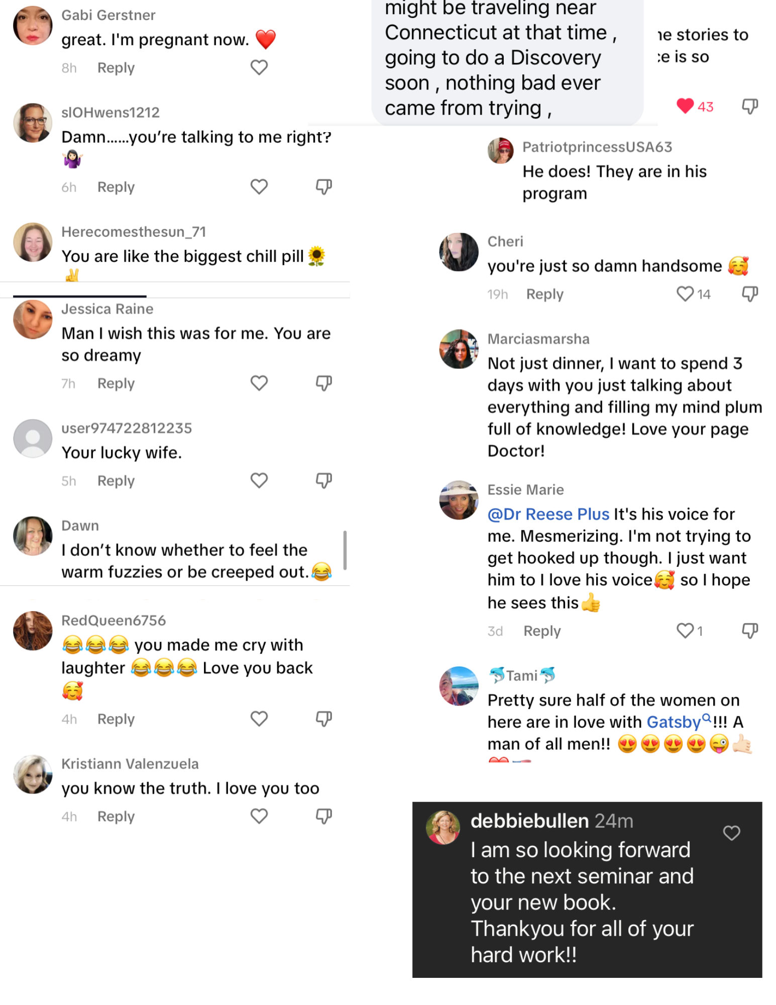Open PatriotprincessUSA63's username profile
Image resolution: width=776 pixels, height=1005 pixels.
pos(597,147)
